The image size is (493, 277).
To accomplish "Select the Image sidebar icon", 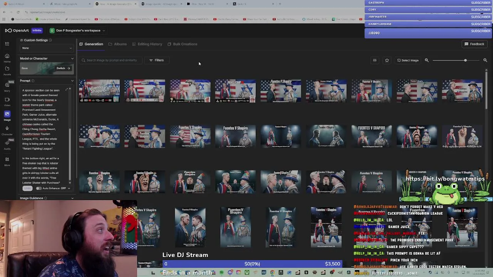I will [x=7, y=115].
